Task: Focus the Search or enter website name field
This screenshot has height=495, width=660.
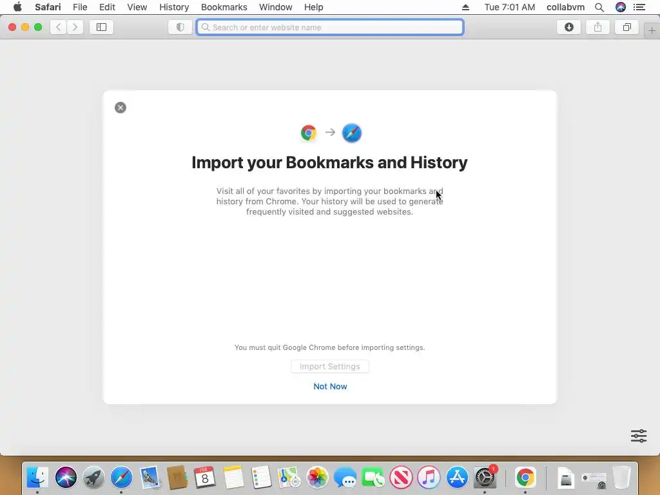Action: 330,27
